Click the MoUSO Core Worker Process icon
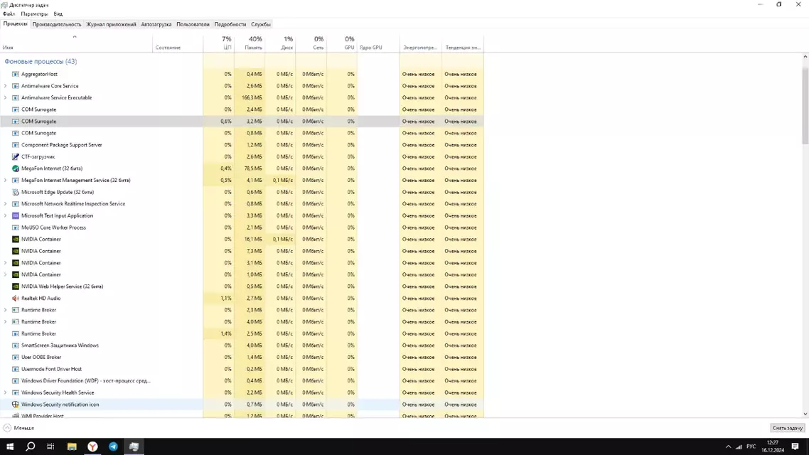809x455 pixels. tap(16, 227)
